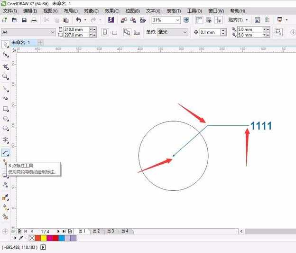Pick the yellow color swatch

click(44, 238)
